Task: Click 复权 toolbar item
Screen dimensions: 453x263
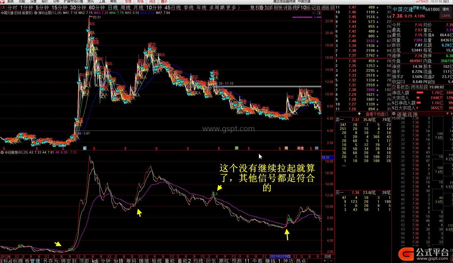Action: click(x=255, y=8)
